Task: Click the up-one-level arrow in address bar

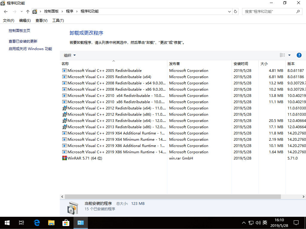Action: [x=27, y=11]
